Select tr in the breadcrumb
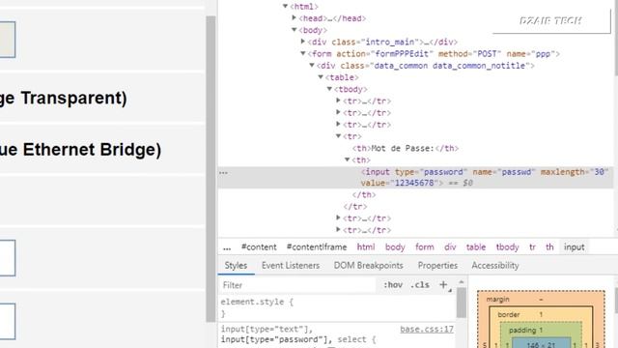The width and height of the screenshot is (618, 348). 532,247
